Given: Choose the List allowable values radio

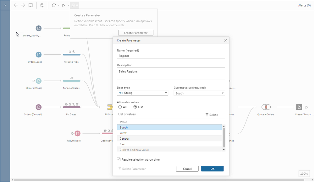Looking at the screenshot, I should pos(135,107).
